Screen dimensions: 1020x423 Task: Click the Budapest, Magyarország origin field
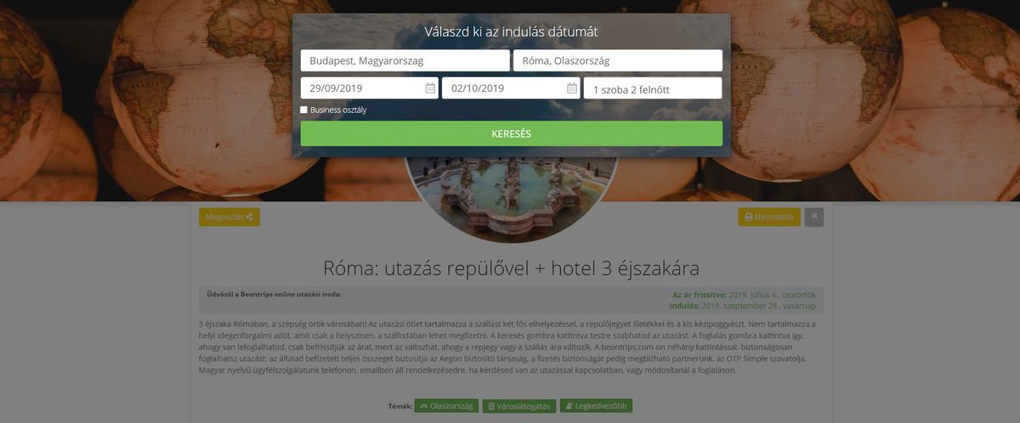coord(405,60)
